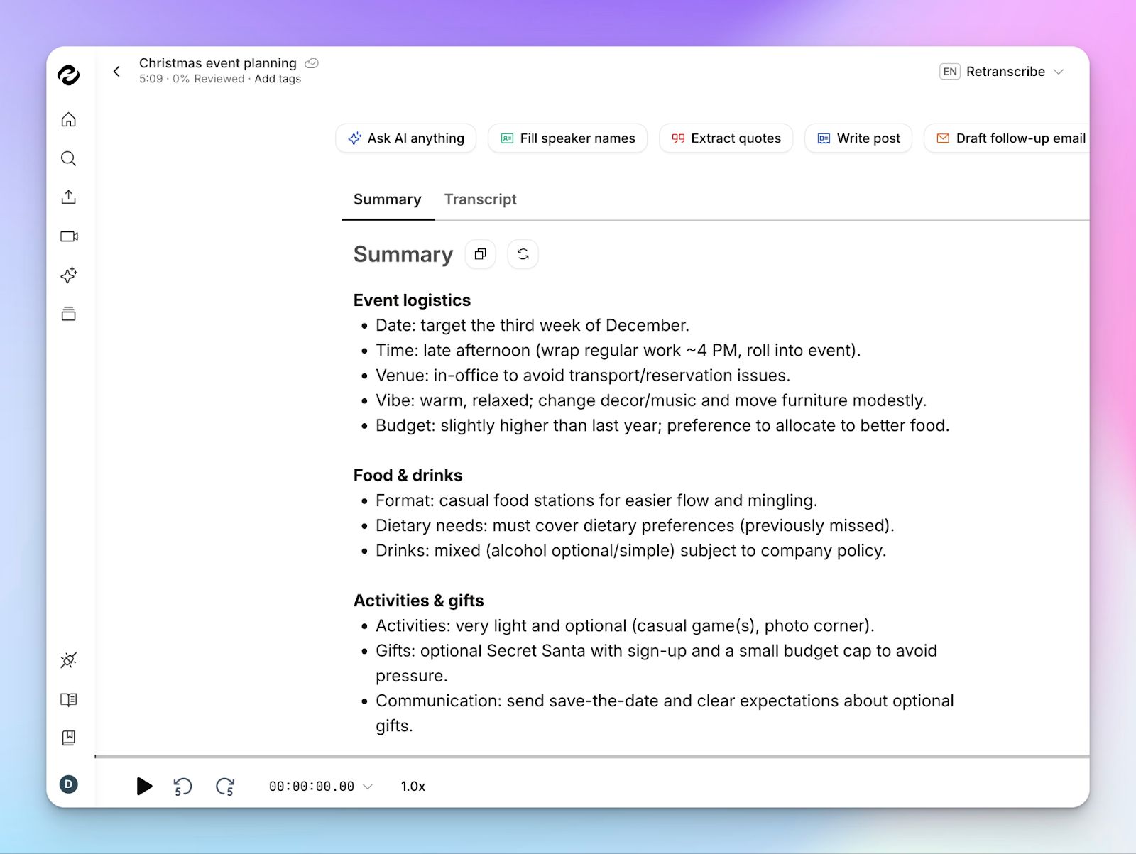Viewport: 1136px width, 854px height.
Task: Toggle light/dark theme in the sidebar
Action: [x=68, y=659]
